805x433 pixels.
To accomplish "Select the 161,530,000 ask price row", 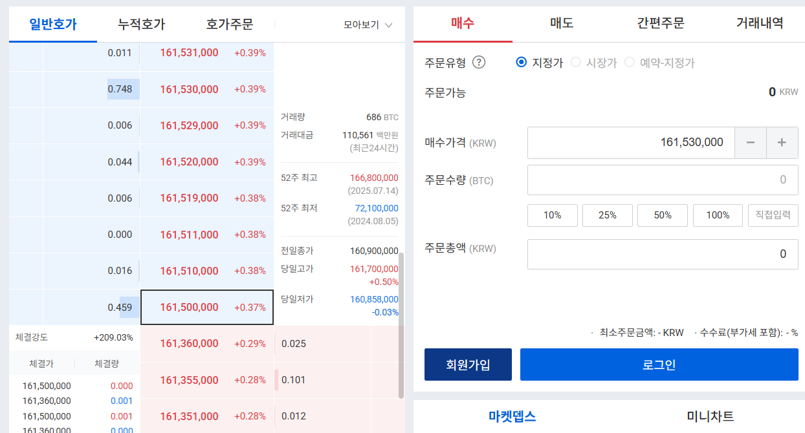I will 207,89.
